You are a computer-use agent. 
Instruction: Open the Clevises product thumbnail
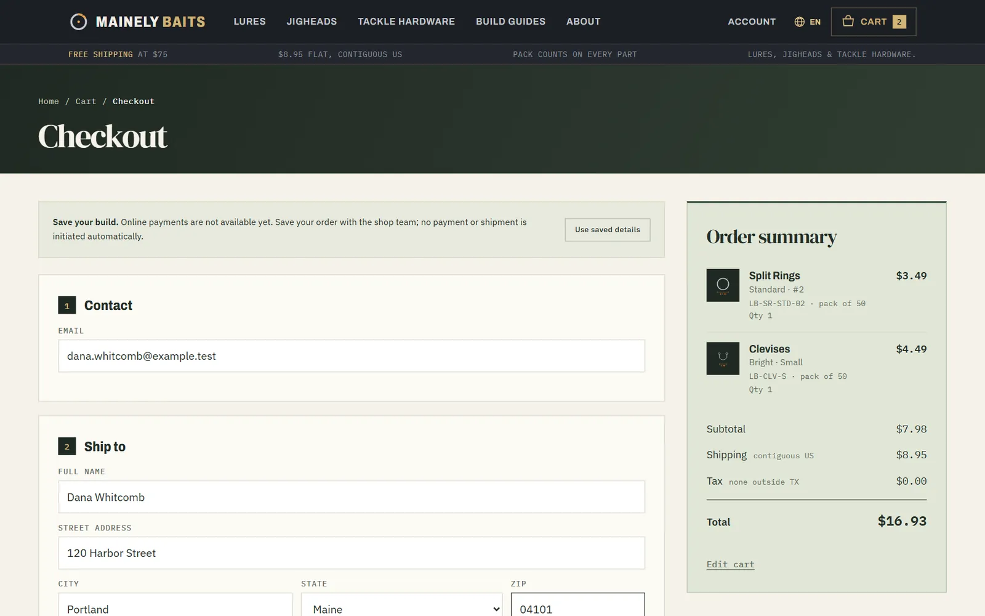(723, 358)
